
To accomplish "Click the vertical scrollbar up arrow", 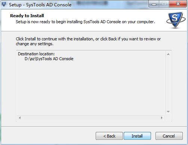I will click(x=168, y=54).
